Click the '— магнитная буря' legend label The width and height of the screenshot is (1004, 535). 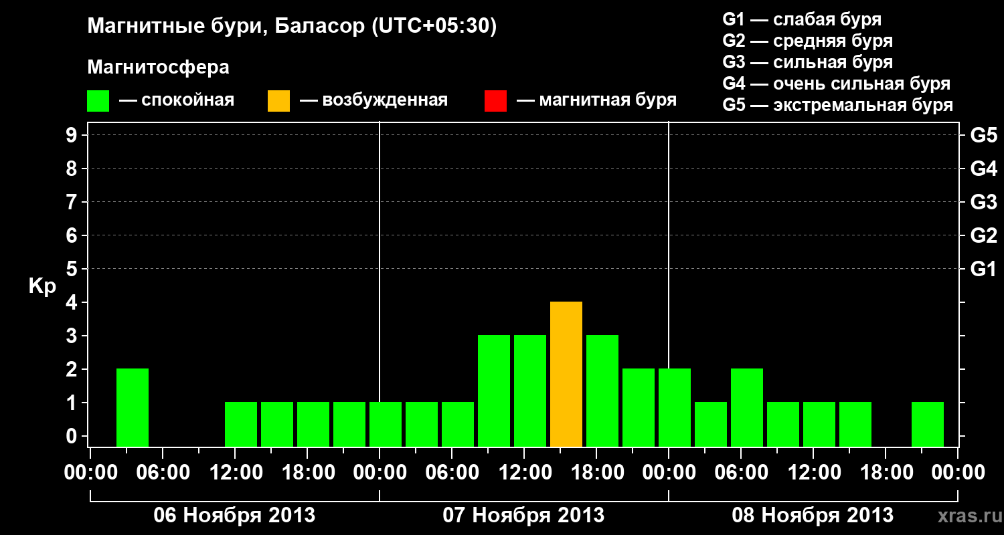597,101
